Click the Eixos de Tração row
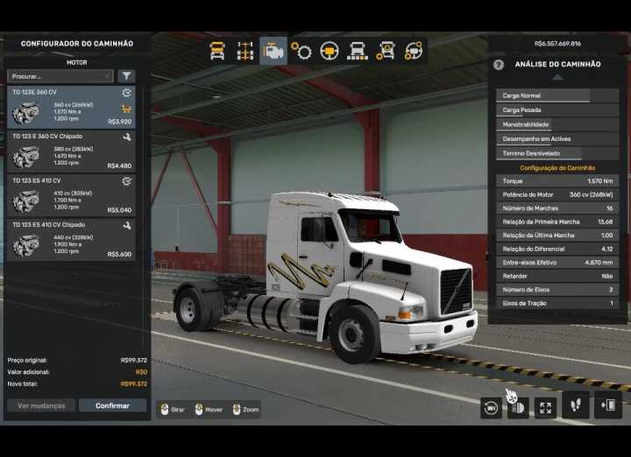The image size is (631, 457). pos(557,304)
